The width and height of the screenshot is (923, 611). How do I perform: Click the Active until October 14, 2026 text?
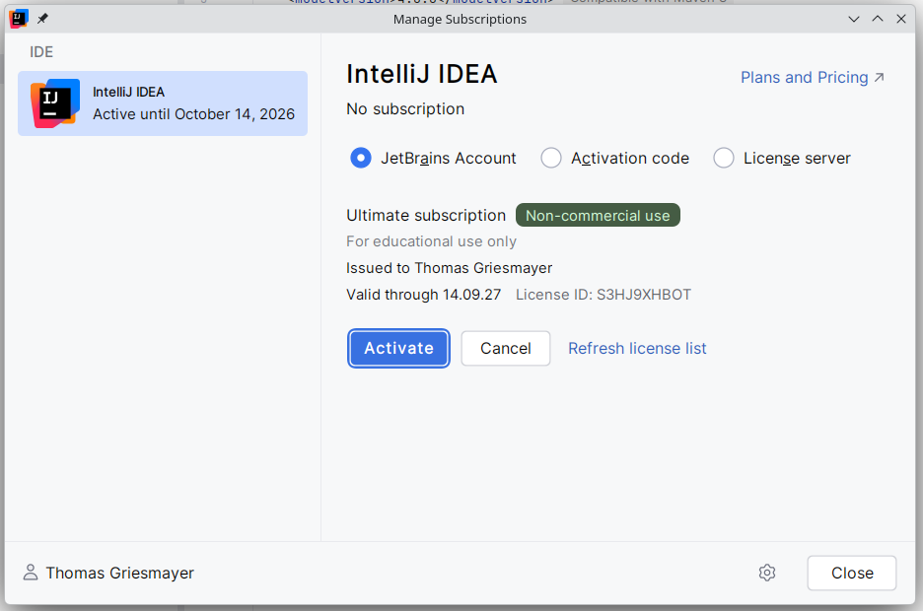(x=193, y=114)
